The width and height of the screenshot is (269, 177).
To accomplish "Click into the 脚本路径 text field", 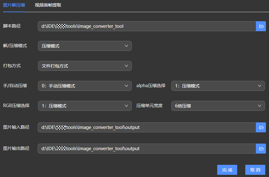I will 147,26.
